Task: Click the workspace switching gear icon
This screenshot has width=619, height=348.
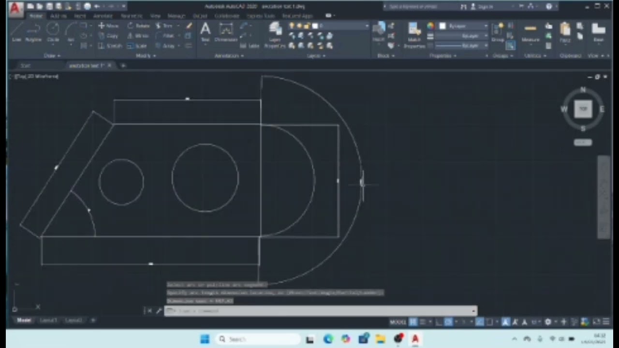Action: coord(548,322)
